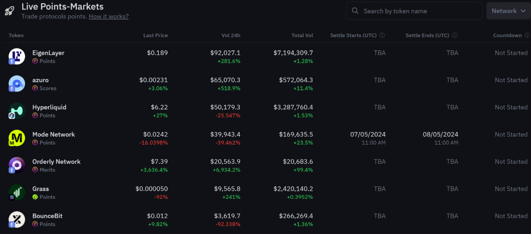This screenshot has height=234, width=531.
Task: Click the Settle Ends (UTC) column header
Action: 427,35
